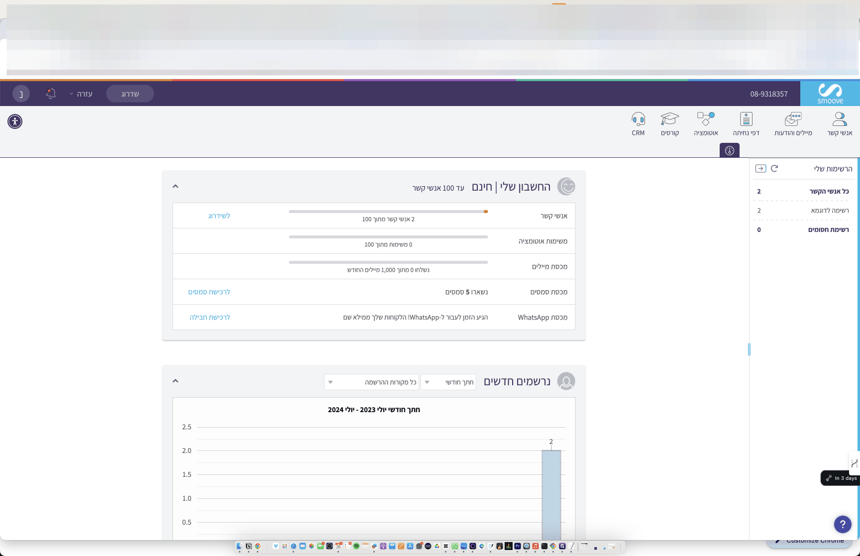Viewport: 860px width, 556px height.
Task: Collapse the New Subscribers (נרשמים חדשים) panel
Action: tap(175, 381)
